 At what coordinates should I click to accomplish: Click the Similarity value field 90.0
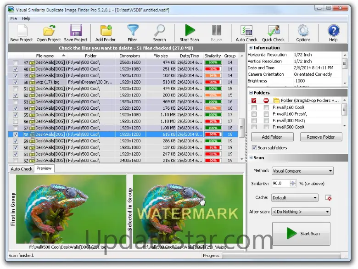coord(281,183)
